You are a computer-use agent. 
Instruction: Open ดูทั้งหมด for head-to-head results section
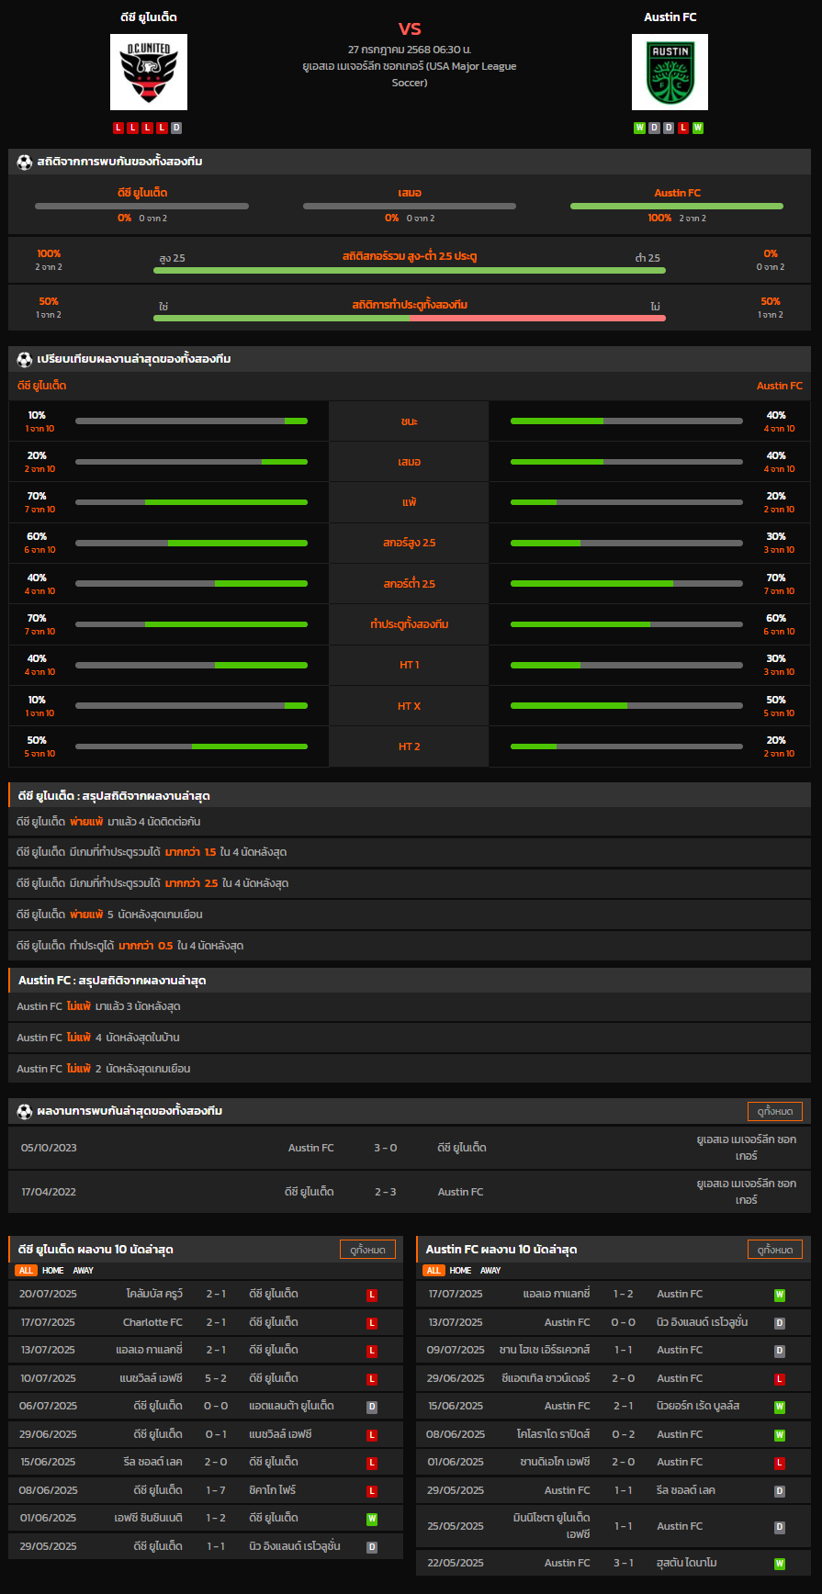click(x=775, y=1111)
